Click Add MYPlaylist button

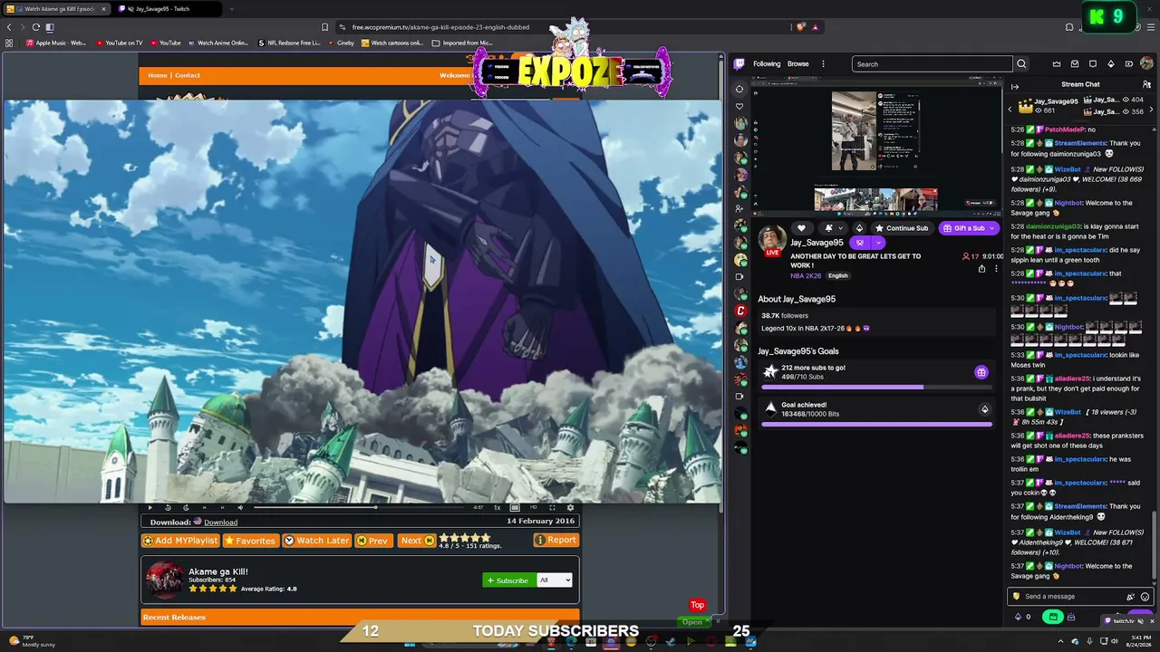click(x=180, y=541)
